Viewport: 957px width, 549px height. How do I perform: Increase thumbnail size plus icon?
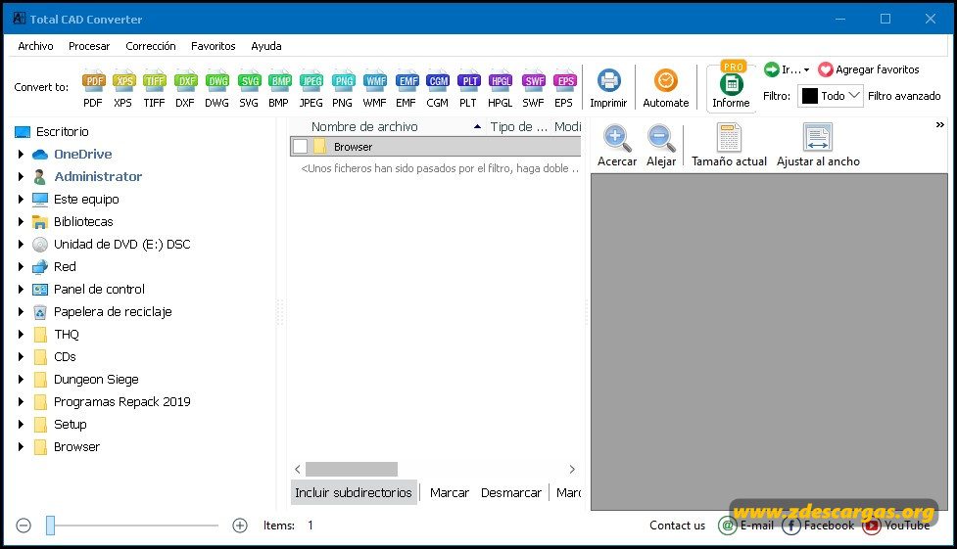click(x=240, y=526)
